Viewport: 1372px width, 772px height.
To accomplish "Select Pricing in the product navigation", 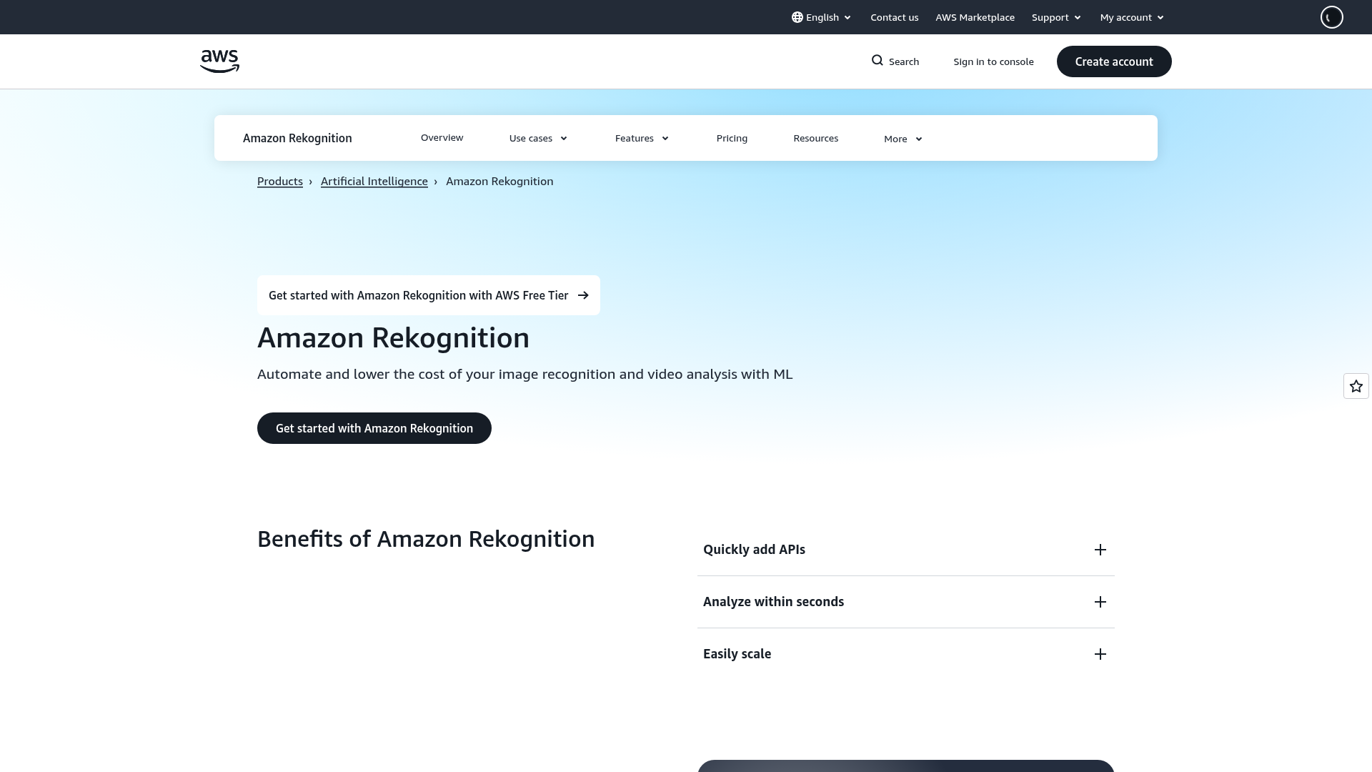I will pos(732,138).
